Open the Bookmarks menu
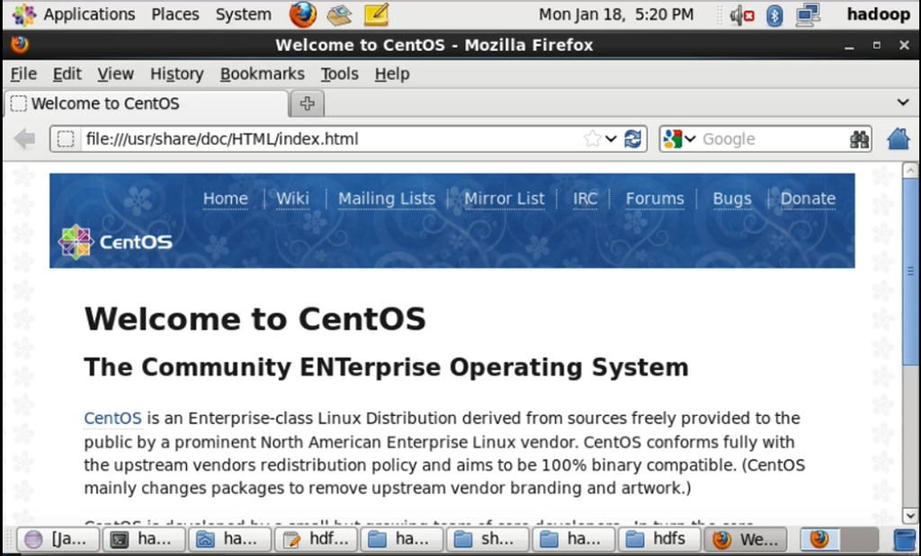Image resolution: width=921 pixels, height=556 pixels. point(263,74)
